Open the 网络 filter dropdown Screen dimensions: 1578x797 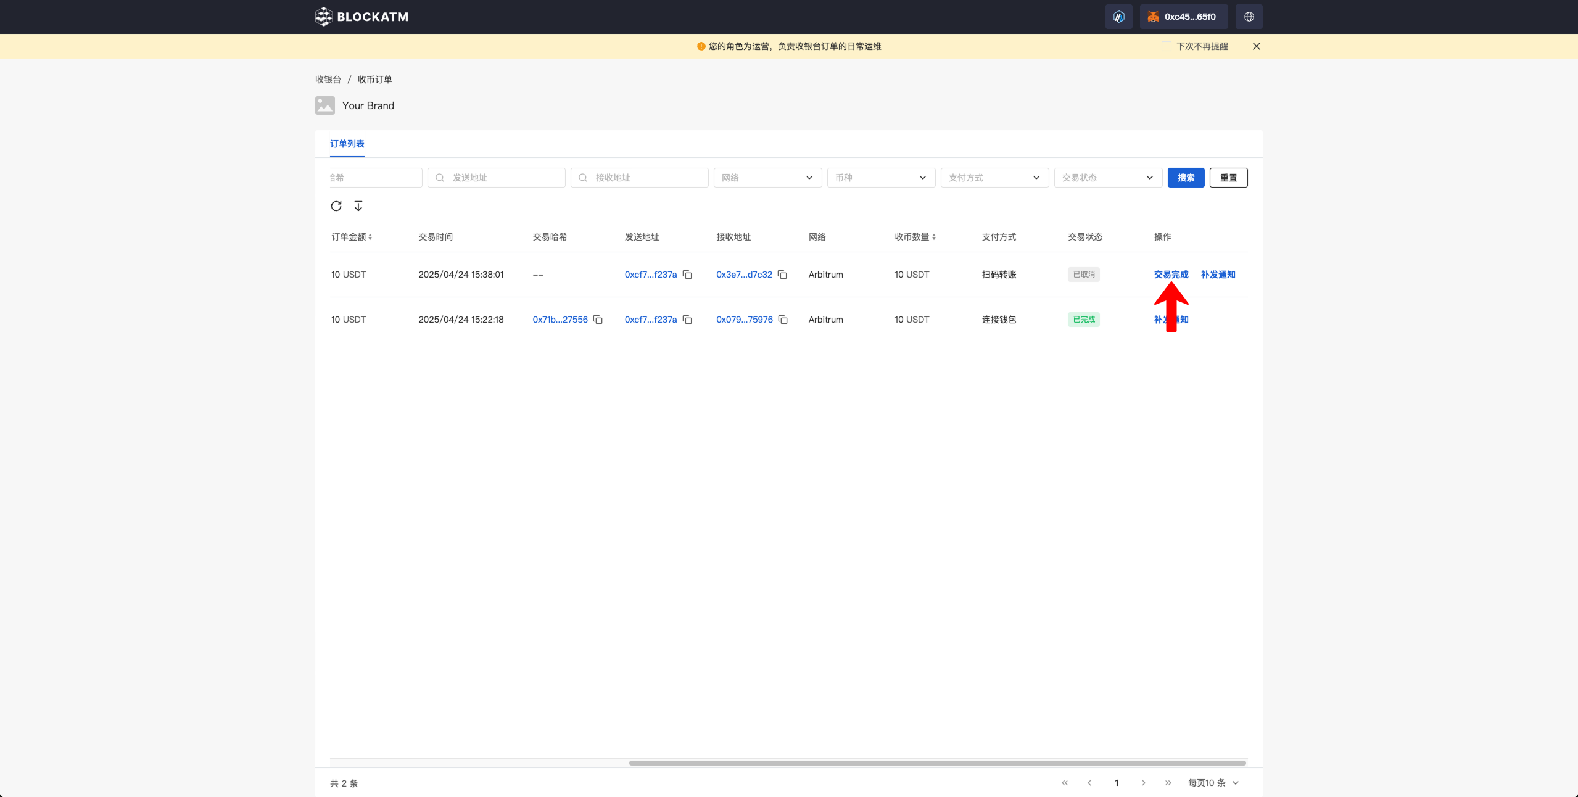767,178
